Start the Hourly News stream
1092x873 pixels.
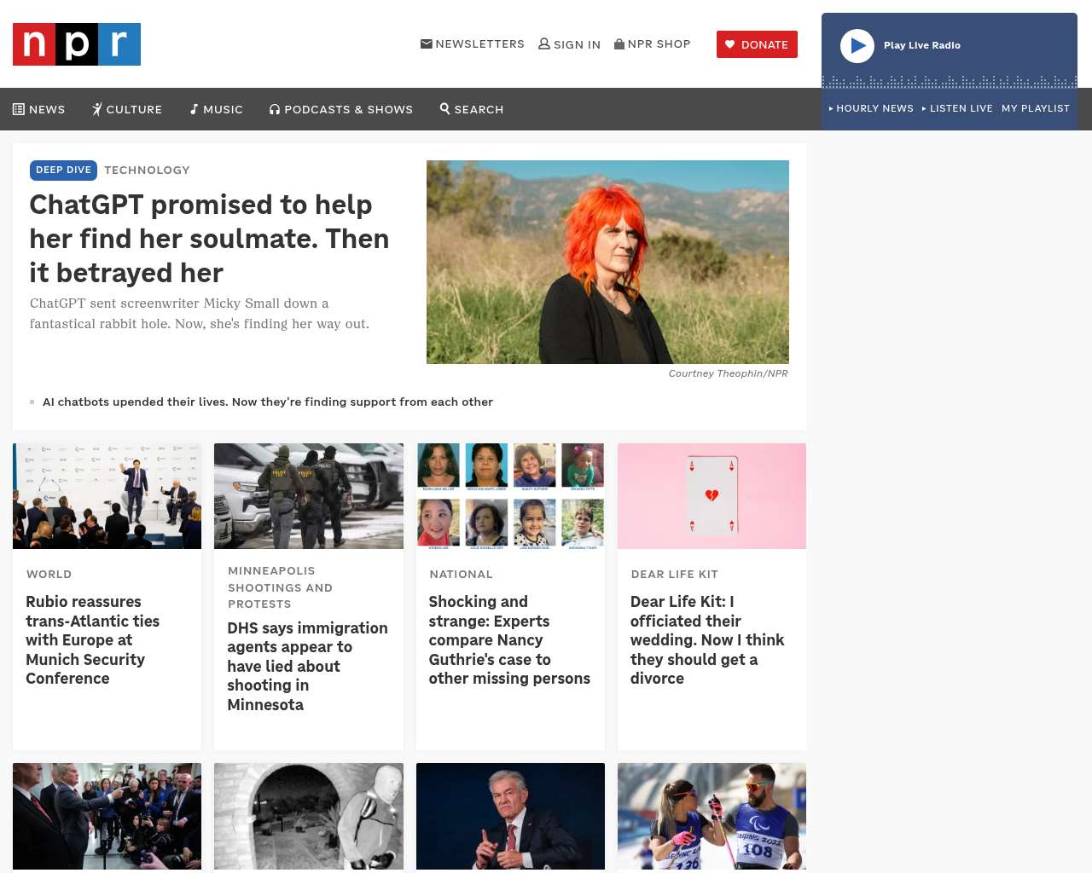(871, 108)
